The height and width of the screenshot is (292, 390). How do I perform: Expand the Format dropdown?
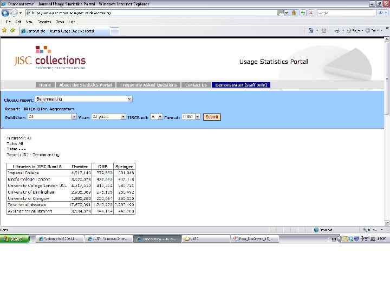point(198,116)
